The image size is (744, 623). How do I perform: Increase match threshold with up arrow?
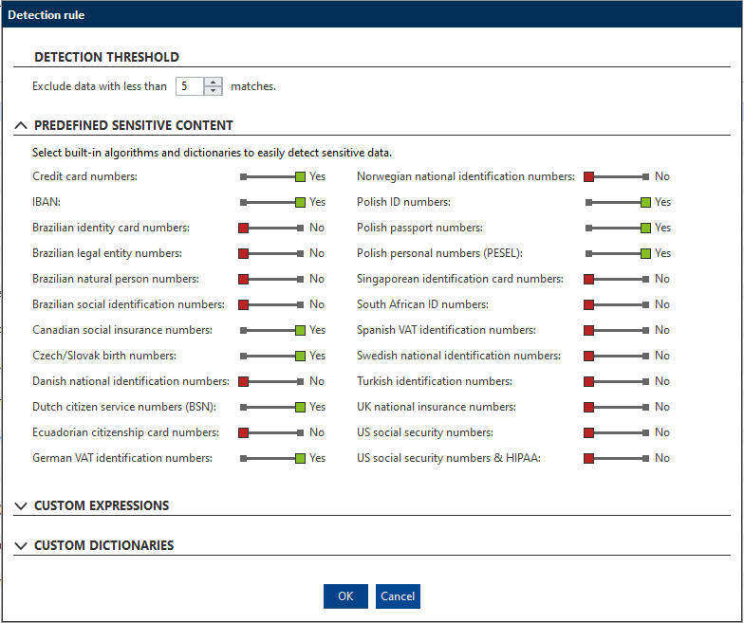coord(213,82)
